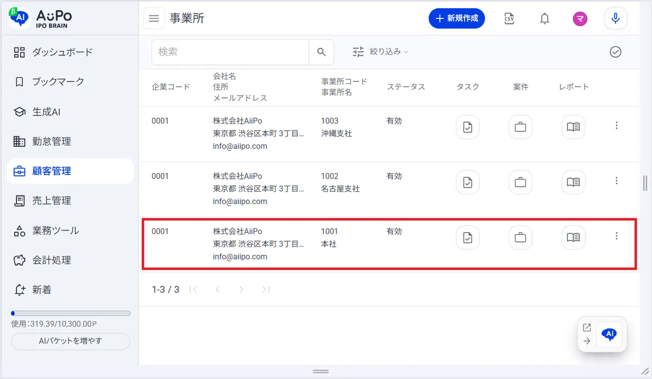Open 業務ツール in sidebar
This screenshot has width=652, height=379.
pyautogui.click(x=70, y=230)
